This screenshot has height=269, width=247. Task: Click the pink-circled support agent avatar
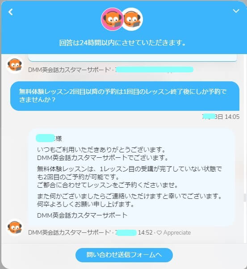click(x=113, y=19)
